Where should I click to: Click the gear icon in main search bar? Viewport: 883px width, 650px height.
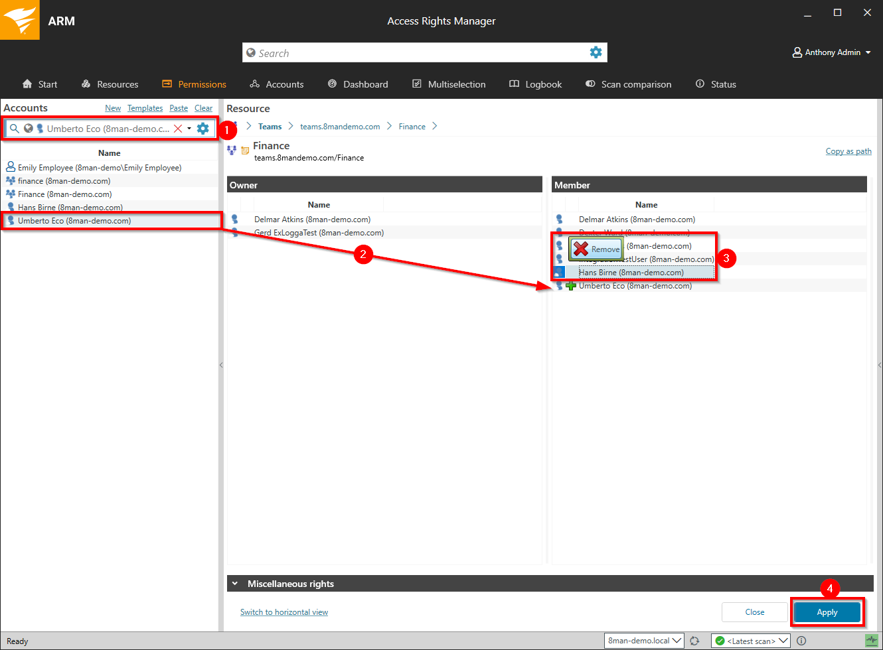[x=596, y=52]
